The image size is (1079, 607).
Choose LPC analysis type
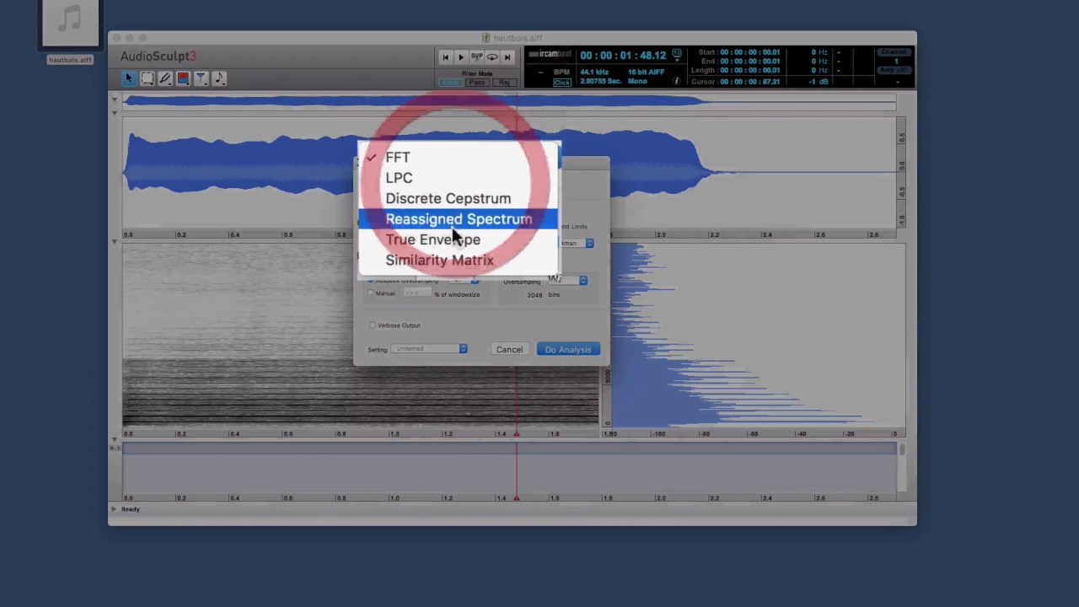(x=458, y=178)
